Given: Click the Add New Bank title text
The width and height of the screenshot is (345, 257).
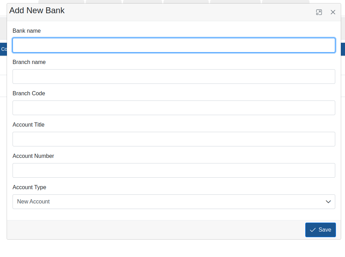Looking at the screenshot, I should coord(37,10).
